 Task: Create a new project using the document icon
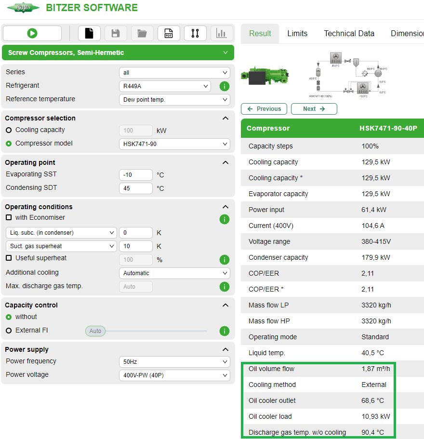pos(89,33)
